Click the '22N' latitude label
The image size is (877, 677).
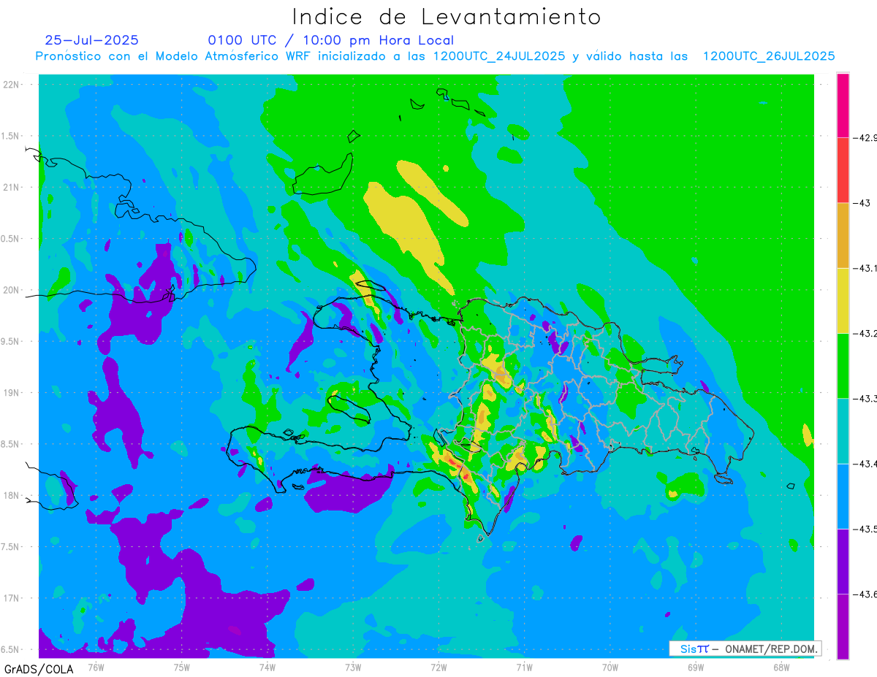pyautogui.click(x=10, y=85)
